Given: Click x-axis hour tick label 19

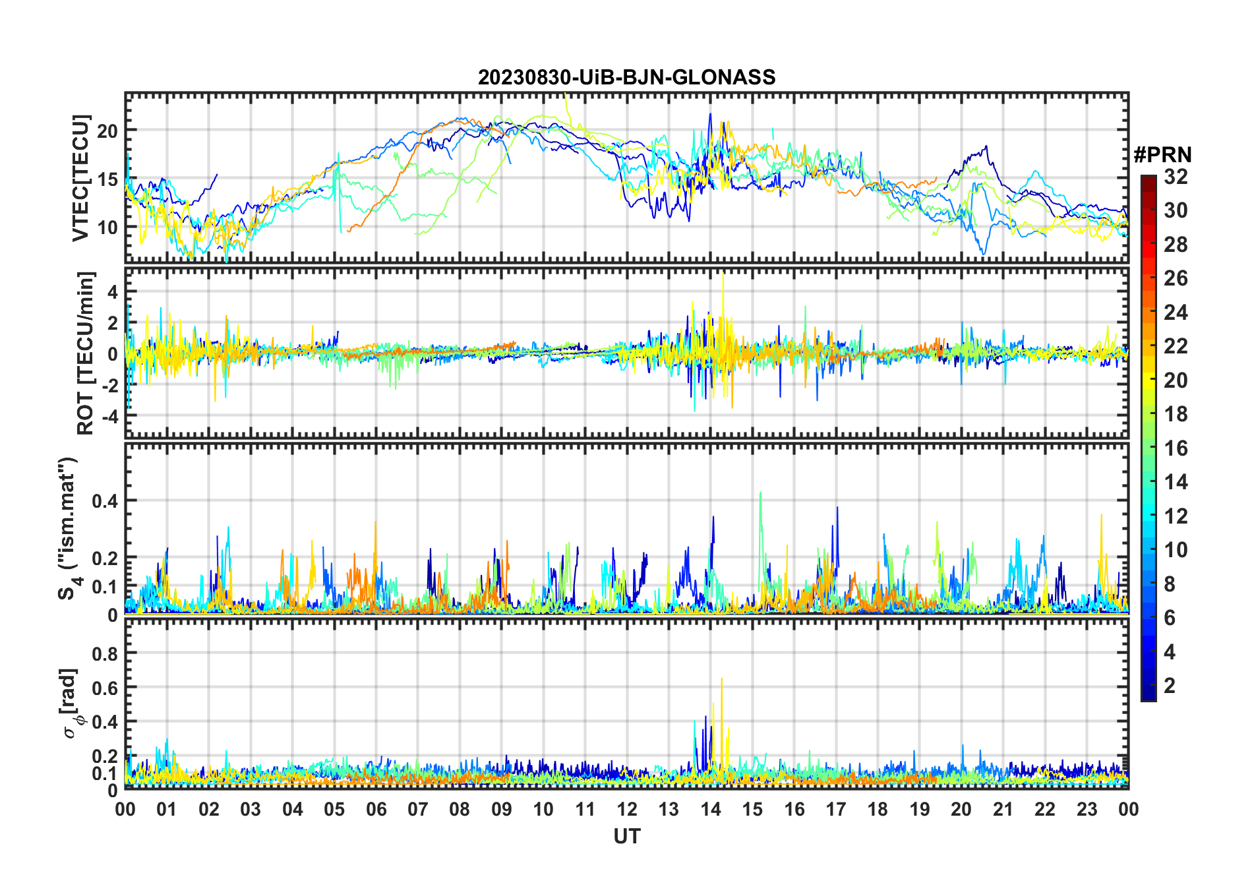Looking at the screenshot, I should (920, 809).
